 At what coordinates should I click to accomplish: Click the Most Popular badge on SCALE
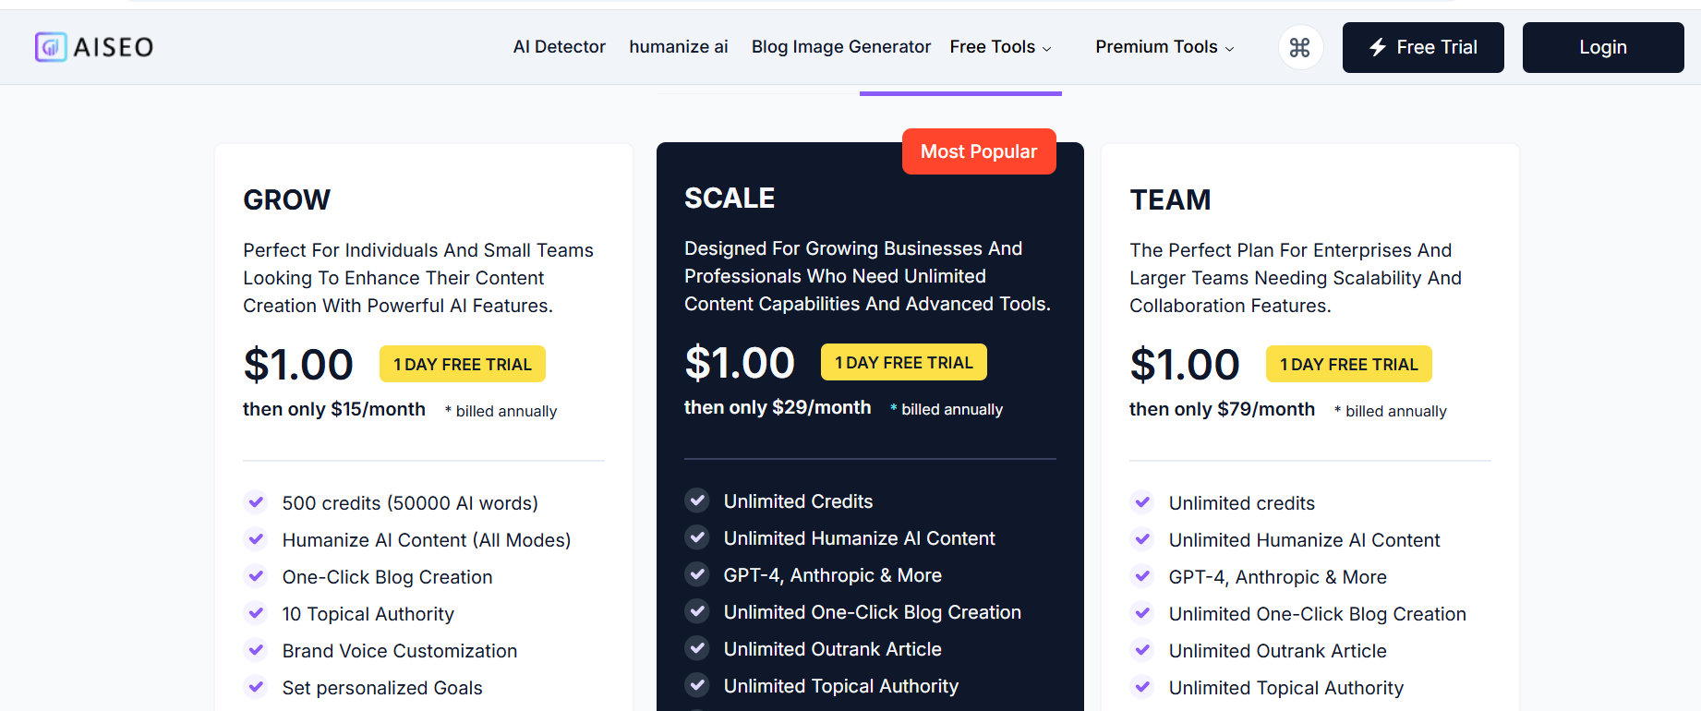coord(978,151)
